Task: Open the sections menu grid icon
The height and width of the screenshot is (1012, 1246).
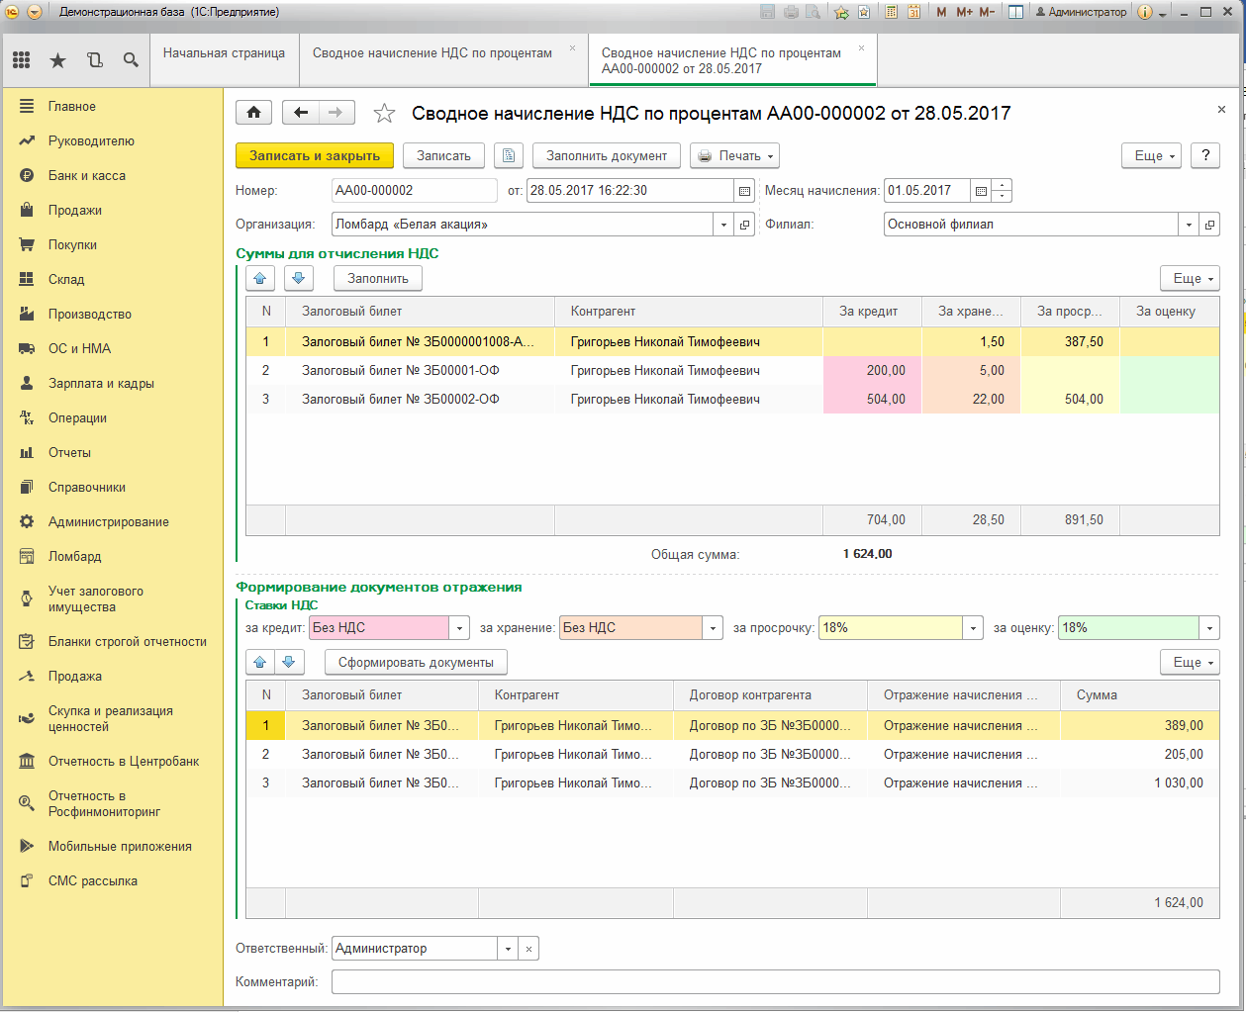Action: pyautogui.click(x=22, y=60)
